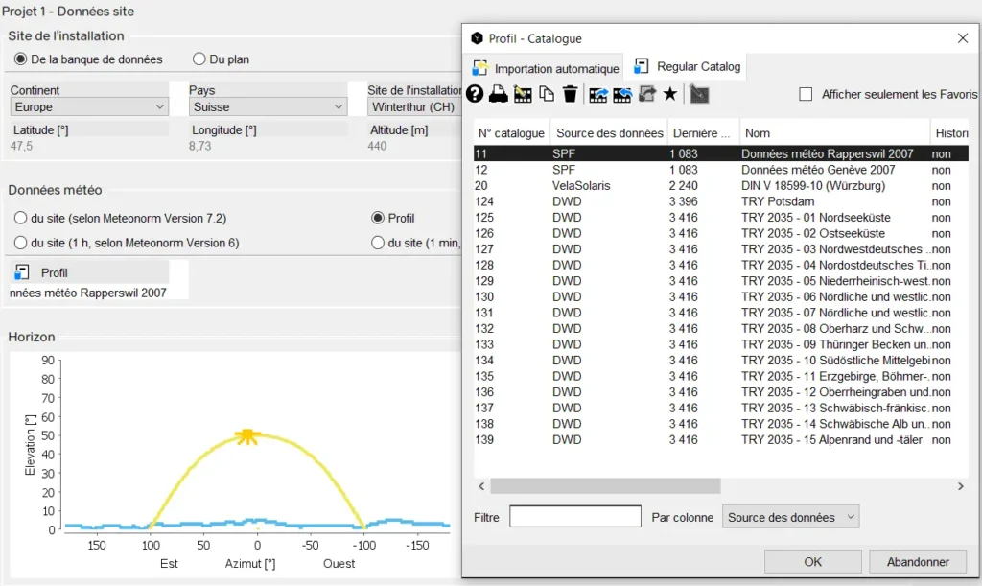This screenshot has width=982, height=586.
Task: Open the Pays dropdown showing Suisse
Action: pyautogui.click(x=268, y=107)
